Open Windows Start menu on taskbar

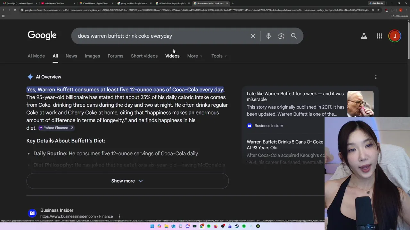[x=152, y=226]
